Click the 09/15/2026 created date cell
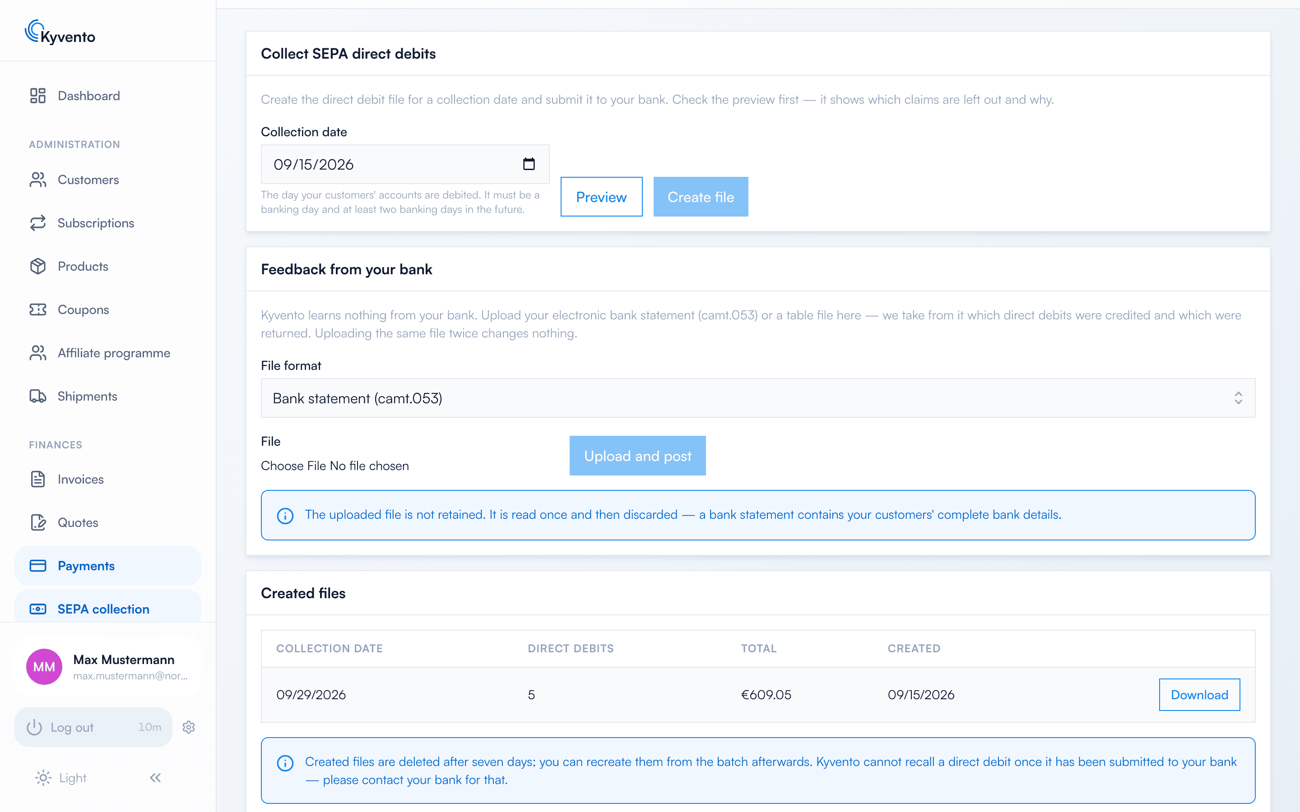The height and width of the screenshot is (812, 1300). click(x=921, y=694)
